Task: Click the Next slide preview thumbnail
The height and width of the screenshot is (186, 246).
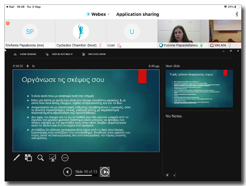Action: tap(199, 88)
